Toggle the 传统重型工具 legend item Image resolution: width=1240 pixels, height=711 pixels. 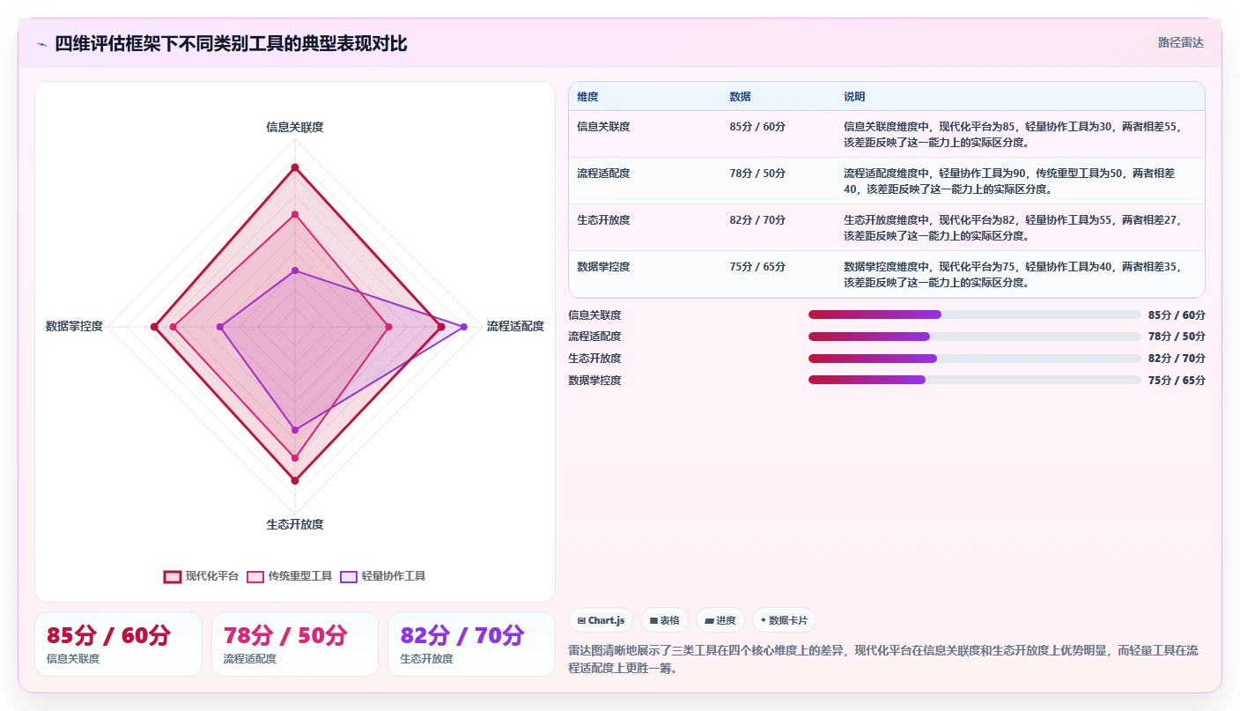[x=289, y=576]
